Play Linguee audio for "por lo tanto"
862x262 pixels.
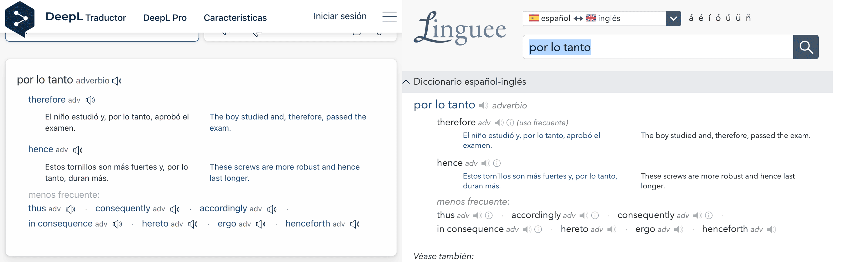pyautogui.click(x=483, y=105)
